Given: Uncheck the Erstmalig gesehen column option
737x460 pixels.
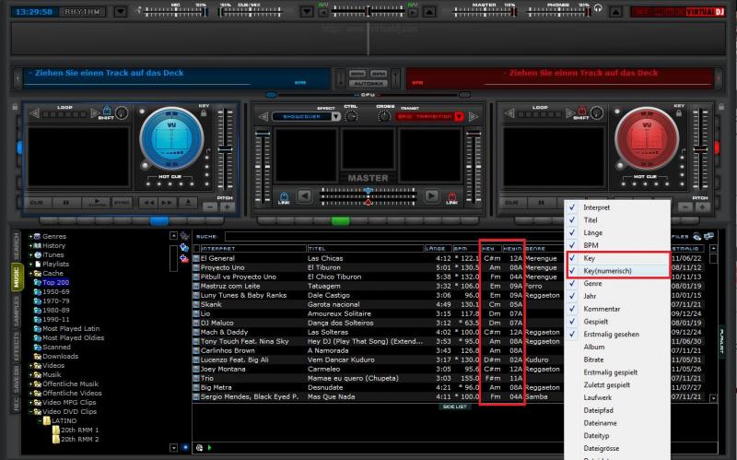Looking at the screenshot, I should (x=618, y=335).
